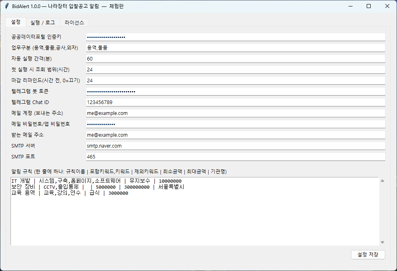Click the BidAlert feather app icon
This screenshot has width=397, height=271.
coord(7,6)
